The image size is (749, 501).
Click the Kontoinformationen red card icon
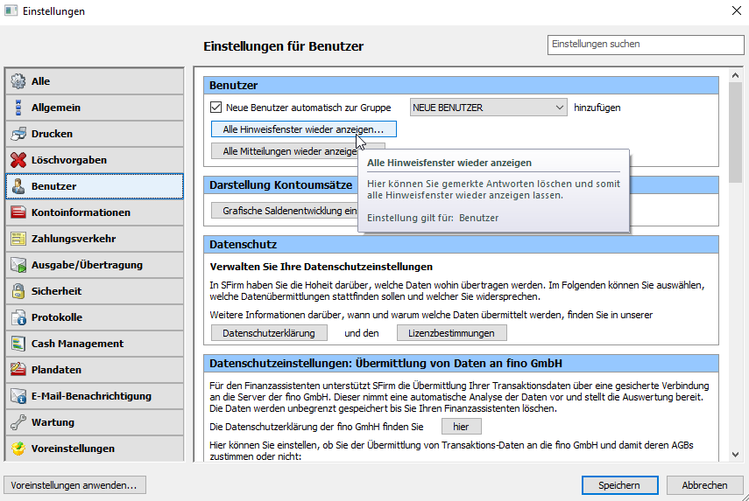click(x=18, y=212)
